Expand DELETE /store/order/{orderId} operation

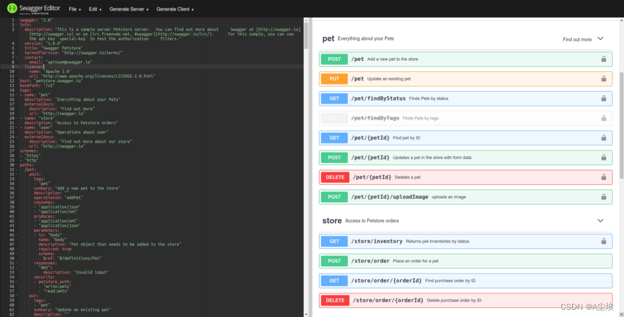466,300
